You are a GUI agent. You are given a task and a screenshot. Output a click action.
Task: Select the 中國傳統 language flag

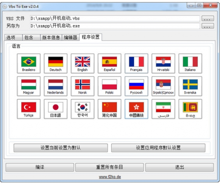[x=136, y=109]
